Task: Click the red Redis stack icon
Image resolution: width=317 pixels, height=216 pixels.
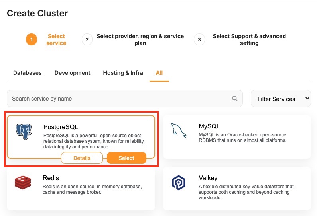Action: (x=23, y=182)
